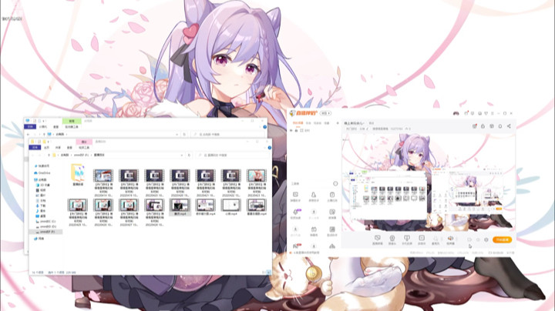Open the Home ribbon tab in front Explorer
Image resolution: width=555 pixels, height=311 pixels.
coord(47,147)
